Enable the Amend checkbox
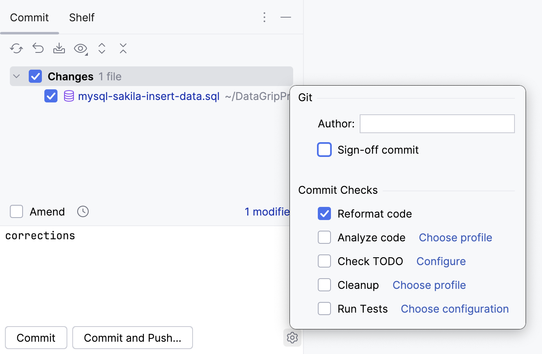The height and width of the screenshot is (354, 542). click(16, 211)
